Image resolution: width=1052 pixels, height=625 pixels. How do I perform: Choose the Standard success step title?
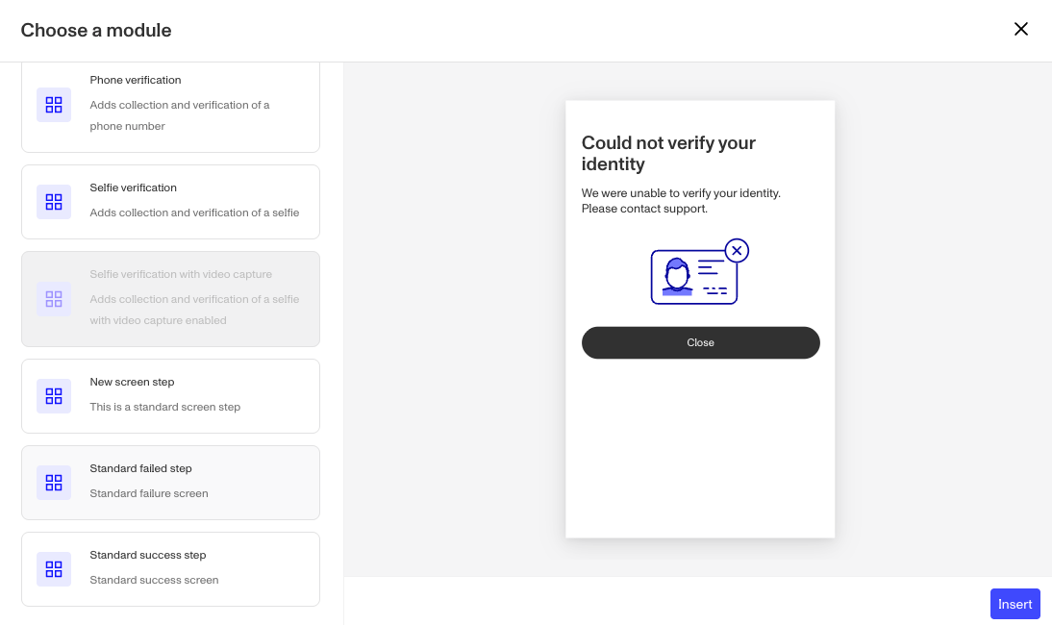147,555
